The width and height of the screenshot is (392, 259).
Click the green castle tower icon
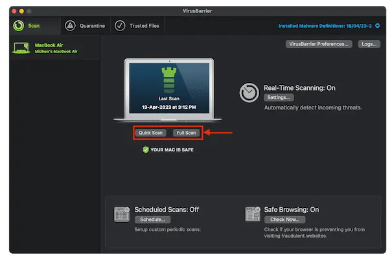[169, 80]
